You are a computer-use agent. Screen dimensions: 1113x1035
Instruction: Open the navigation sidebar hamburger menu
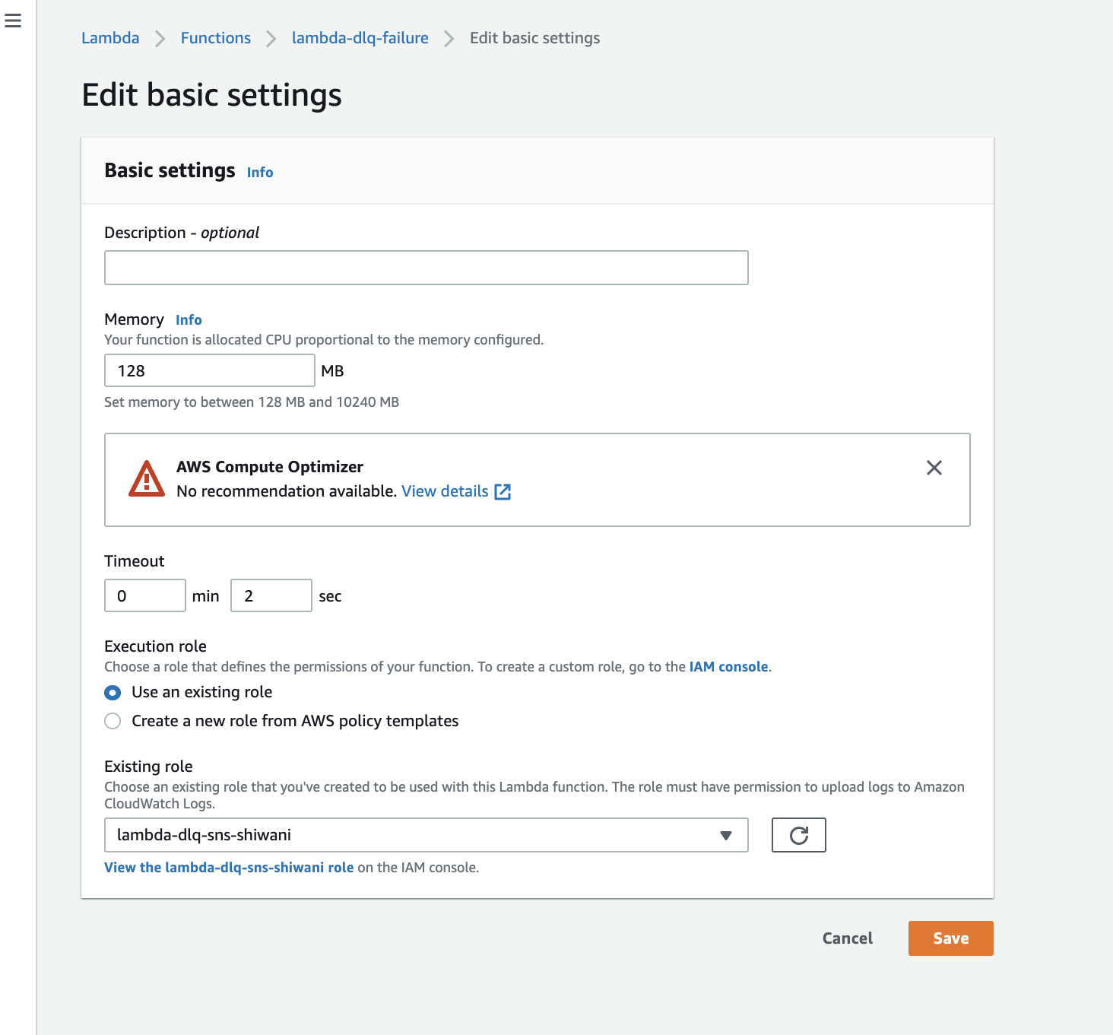click(x=13, y=21)
